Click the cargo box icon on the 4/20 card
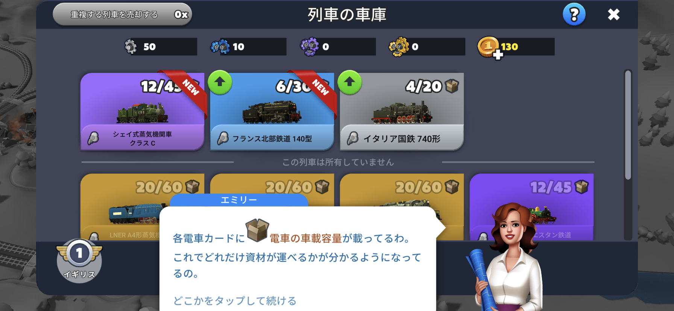This screenshot has width=674, height=311. click(x=452, y=86)
